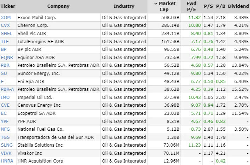
Task: Click the Suncor Energy, Inc. company name
Action: pos(38,73)
